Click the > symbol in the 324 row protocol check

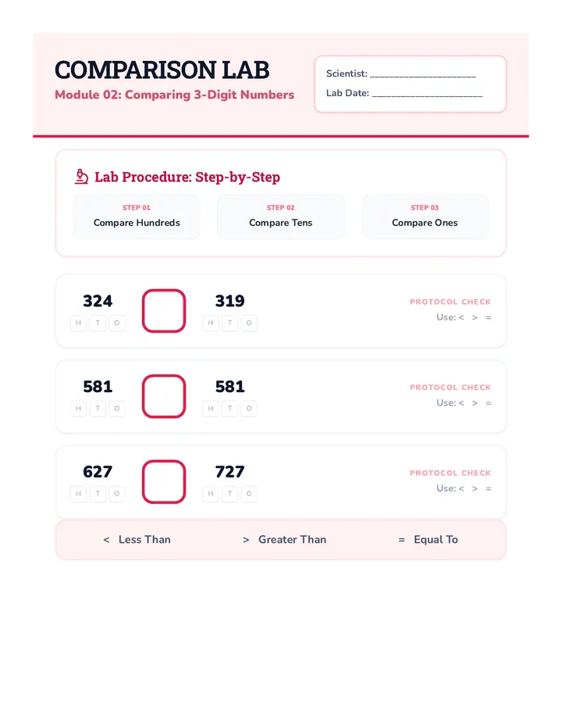point(475,318)
